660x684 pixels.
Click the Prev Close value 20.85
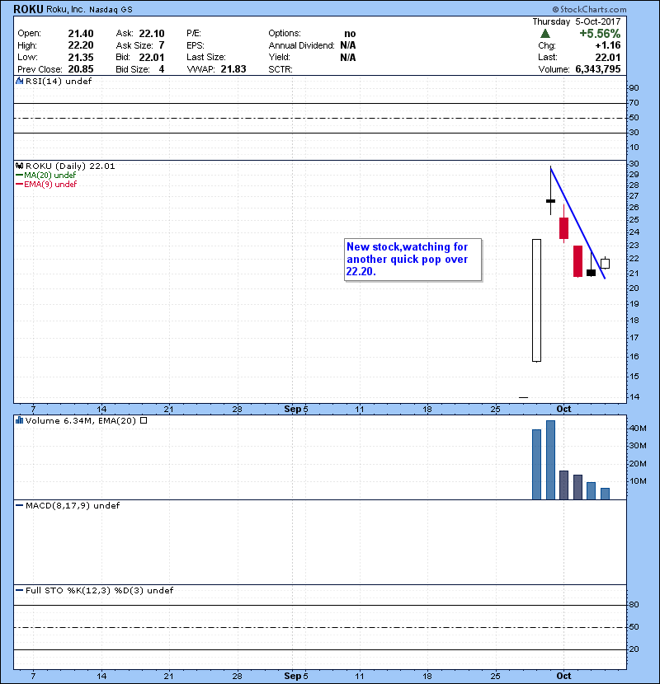pos(81,69)
